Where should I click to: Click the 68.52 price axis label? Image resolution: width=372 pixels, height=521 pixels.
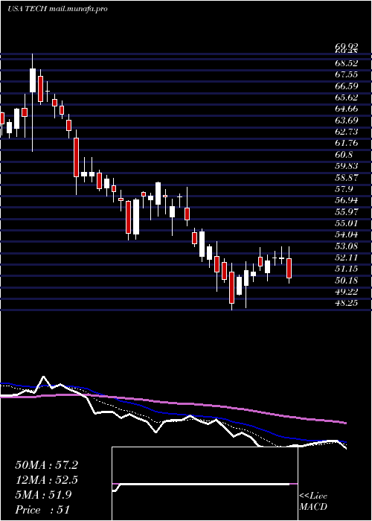(x=346, y=63)
